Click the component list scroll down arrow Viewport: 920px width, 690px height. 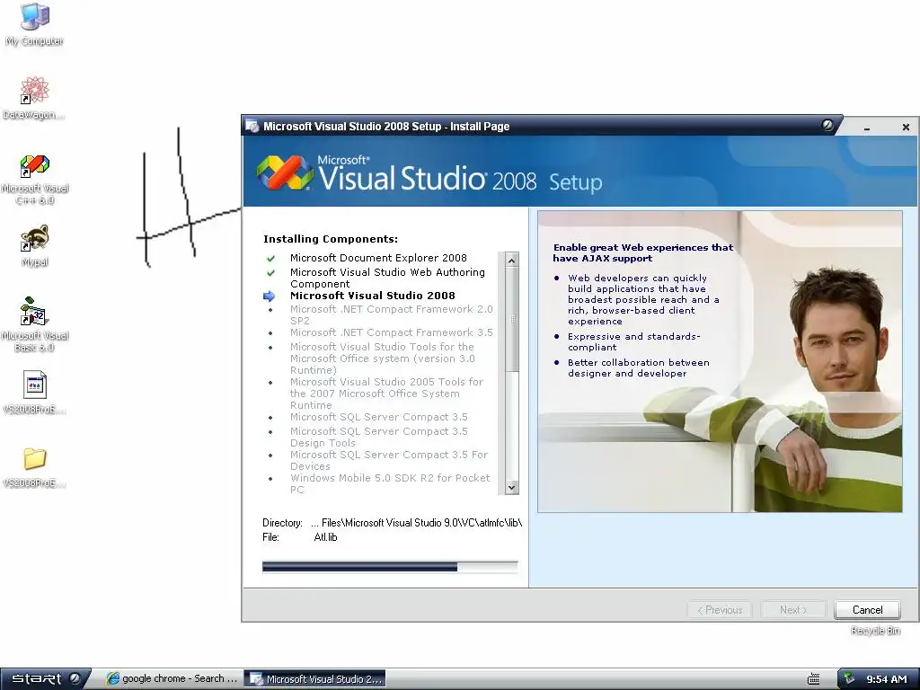(511, 487)
